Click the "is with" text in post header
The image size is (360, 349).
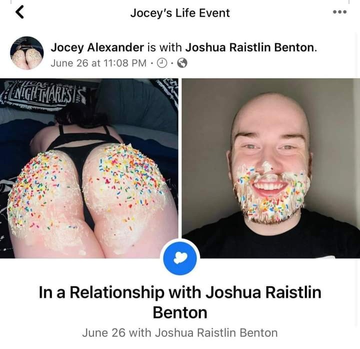tap(164, 47)
